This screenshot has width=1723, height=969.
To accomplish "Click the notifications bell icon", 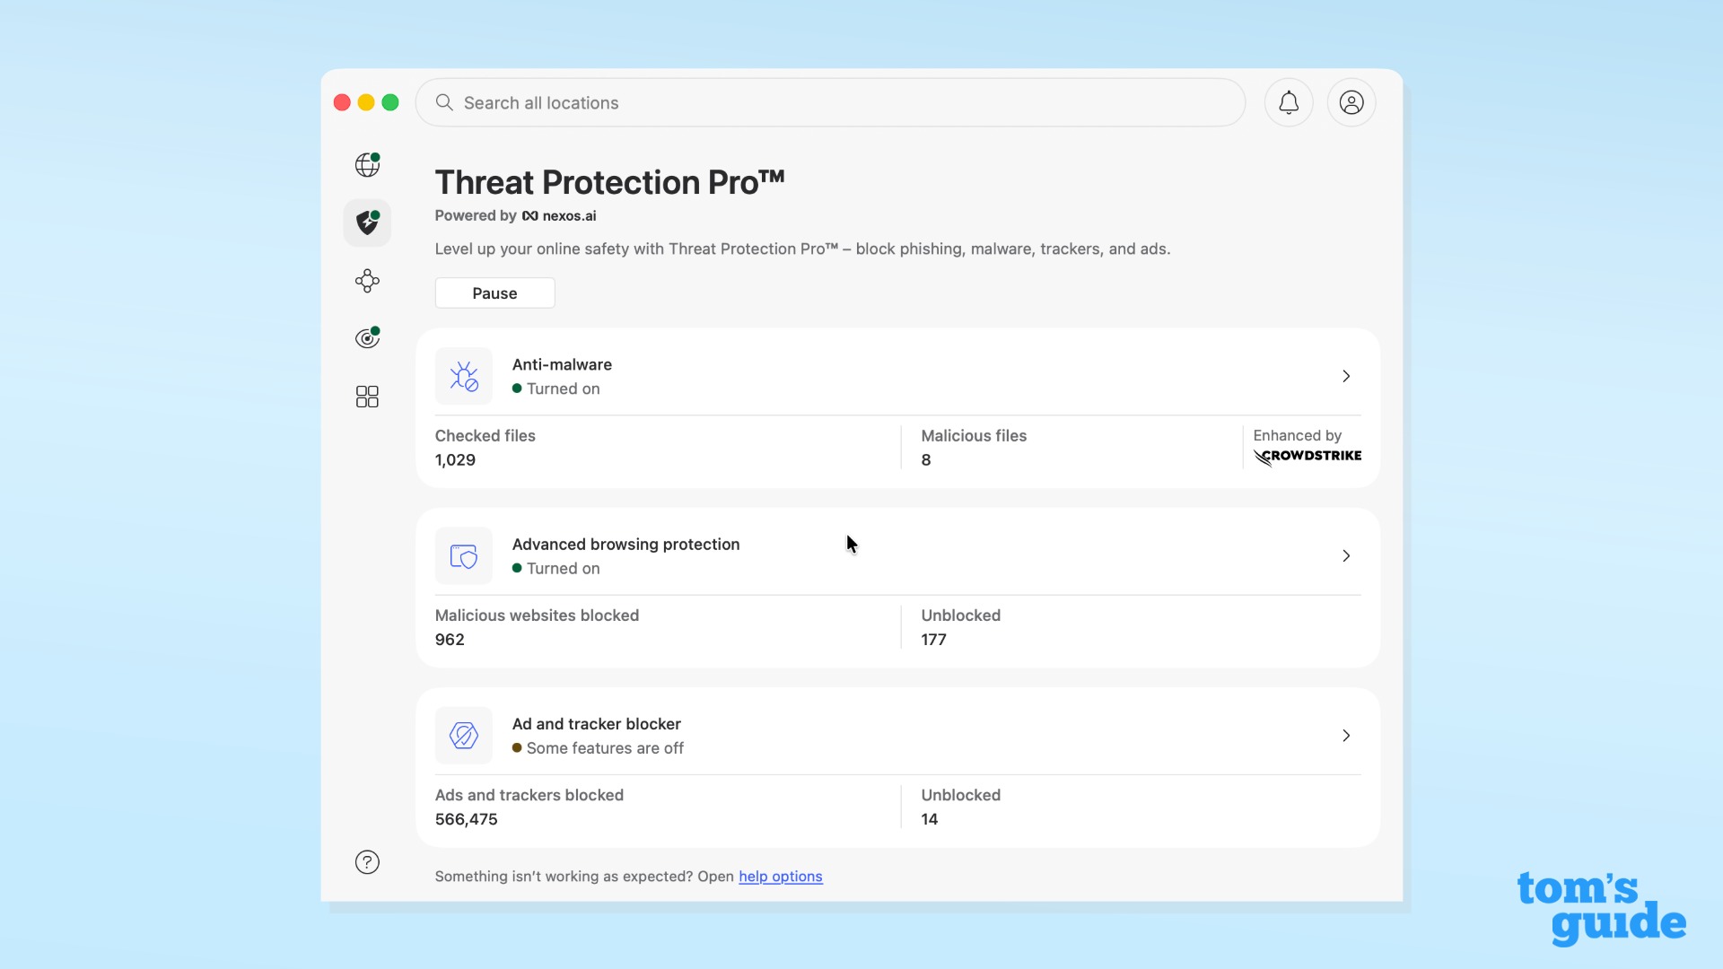I will tap(1289, 102).
